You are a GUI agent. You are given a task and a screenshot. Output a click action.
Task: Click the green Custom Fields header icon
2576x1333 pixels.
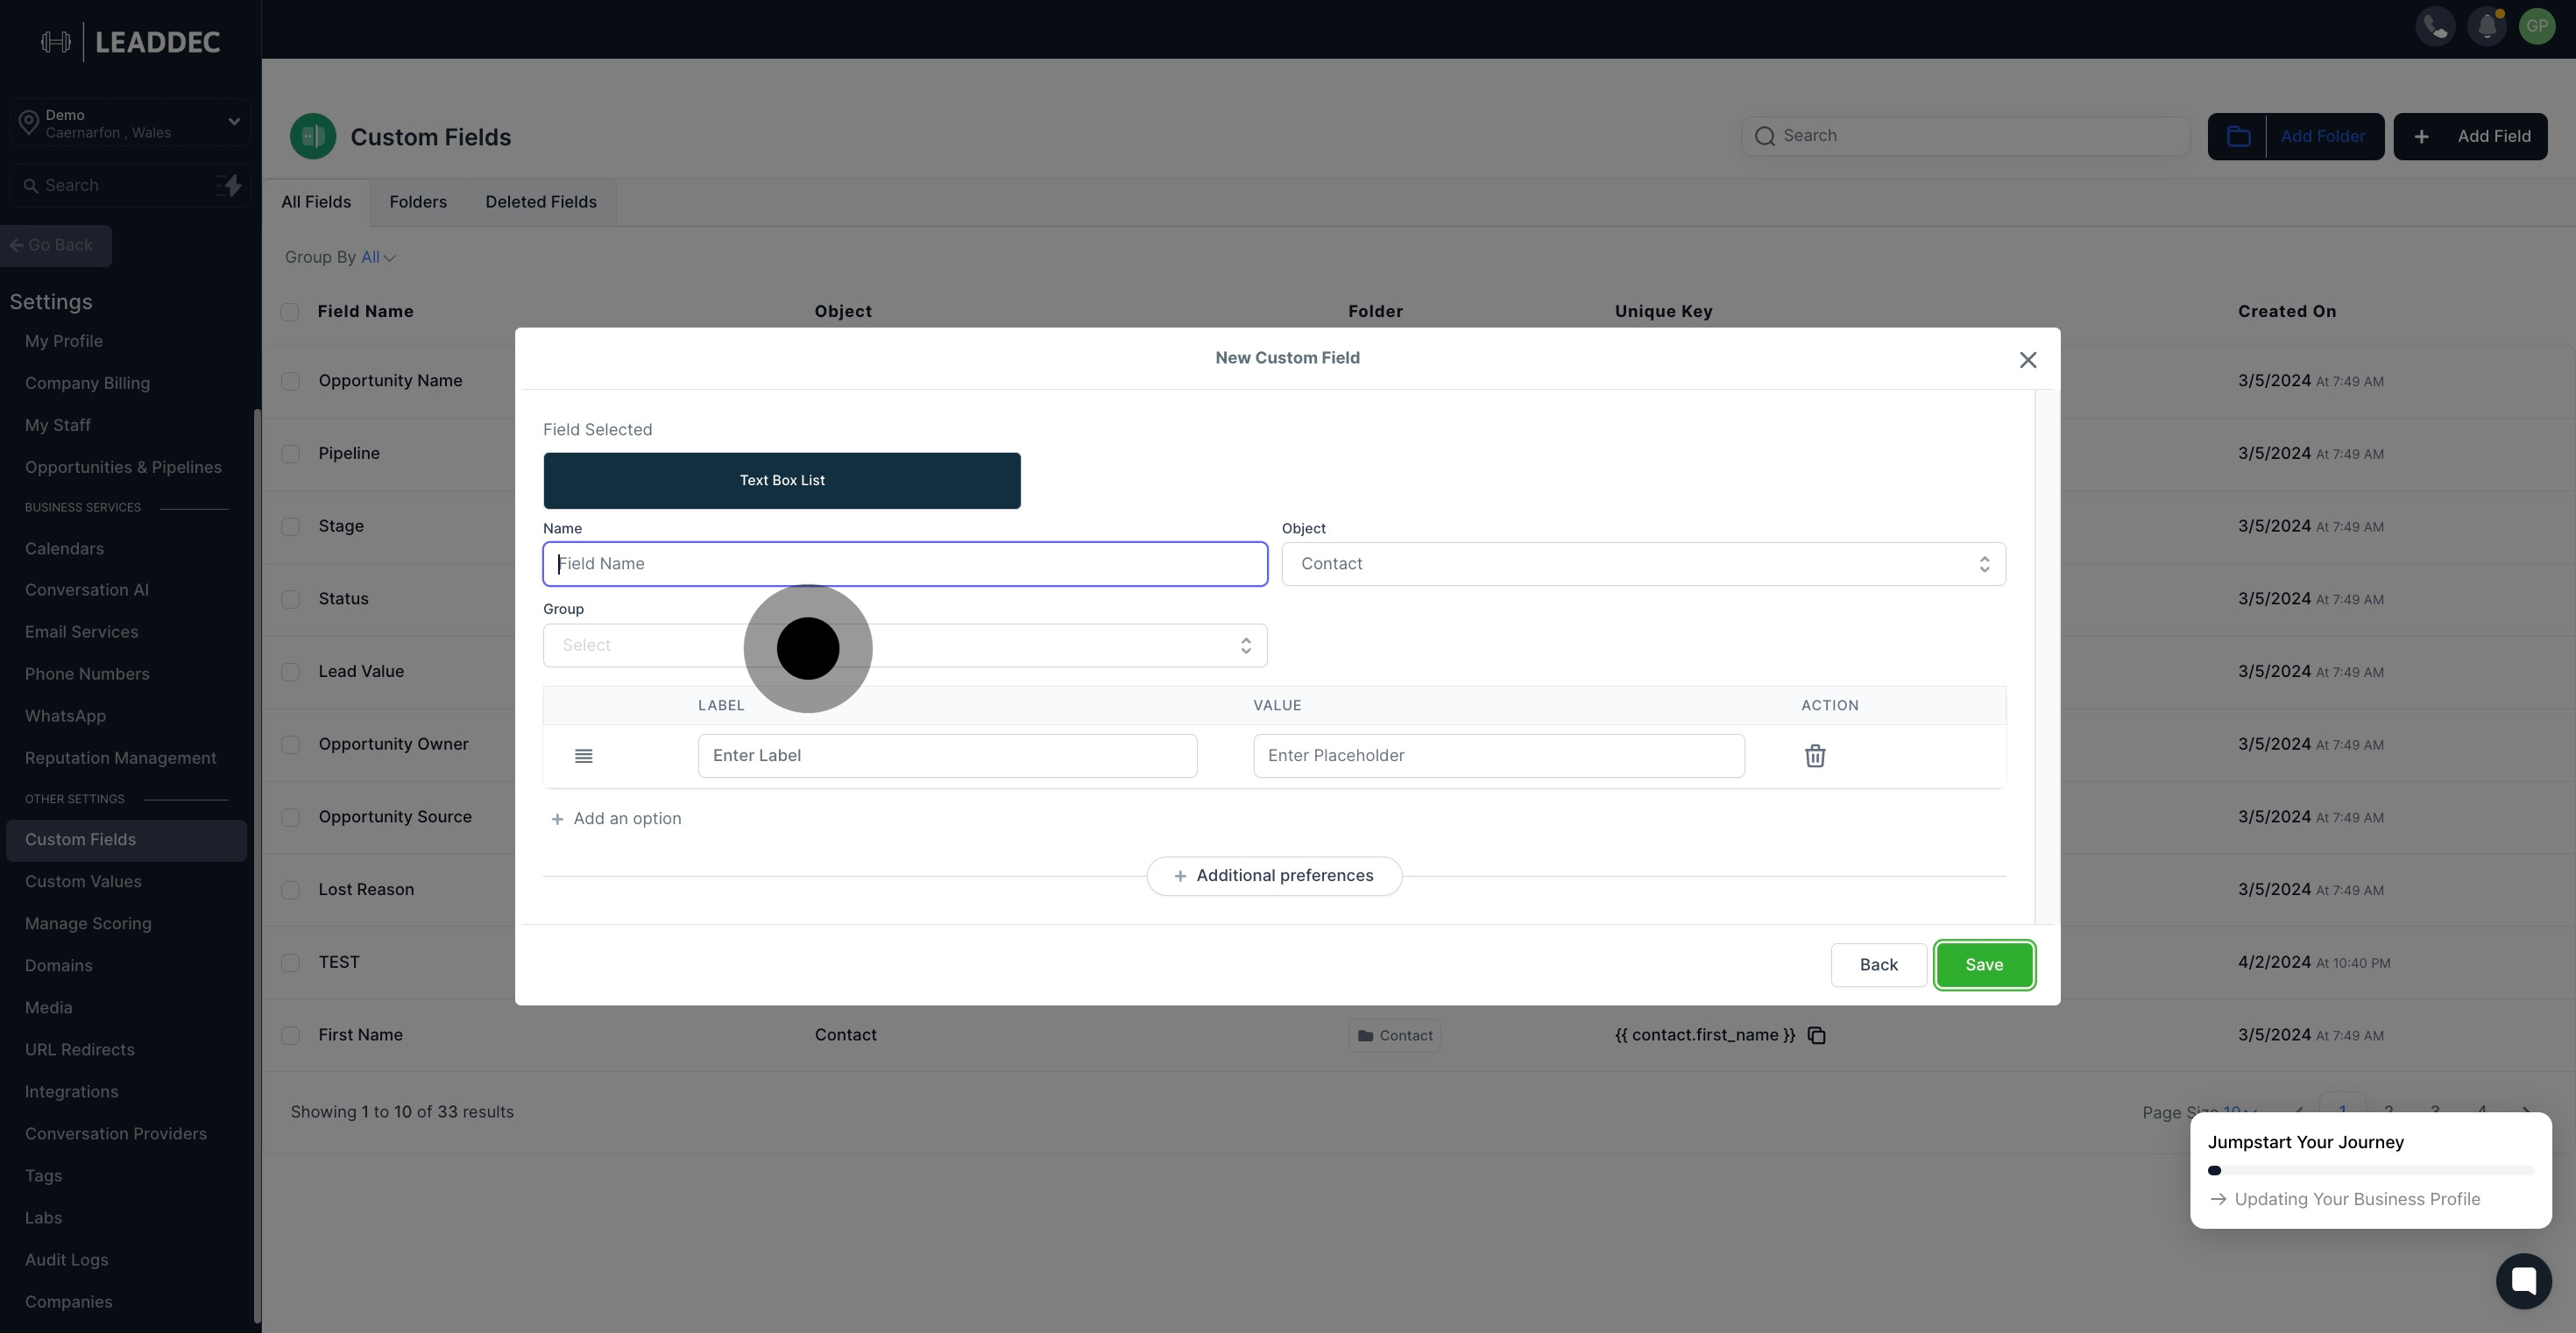(313, 137)
